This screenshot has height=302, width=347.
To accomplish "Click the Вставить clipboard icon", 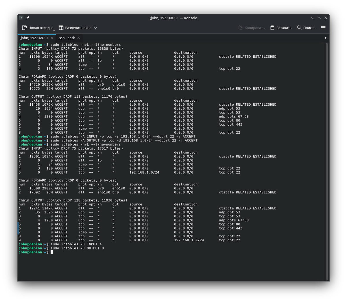I will pyautogui.click(x=272, y=28).
